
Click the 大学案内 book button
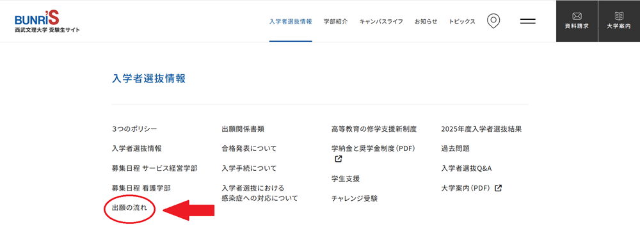(x=619, y=21)
